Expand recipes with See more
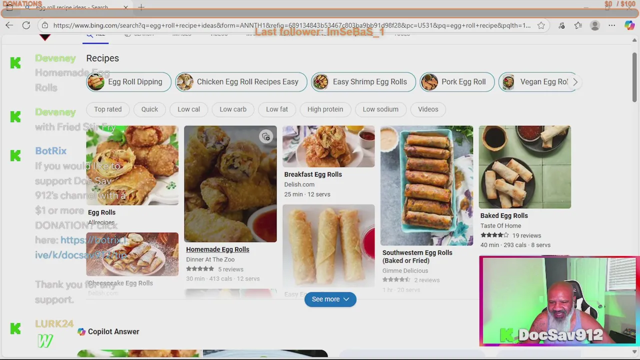Viewport: 640px width, 360px height. (330, 299)
